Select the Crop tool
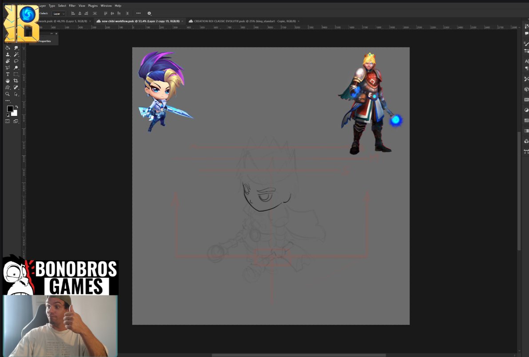Viewport: 529px width, 357px height. tap(16, 81)
